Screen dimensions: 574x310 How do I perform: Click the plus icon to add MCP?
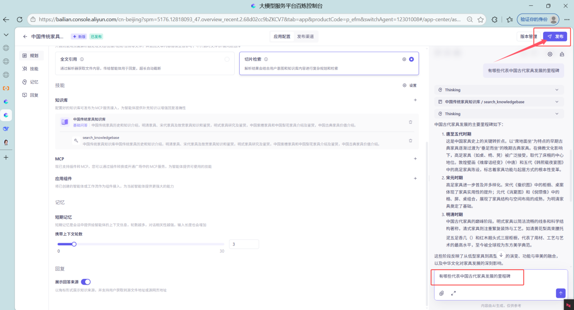point(415,159)
